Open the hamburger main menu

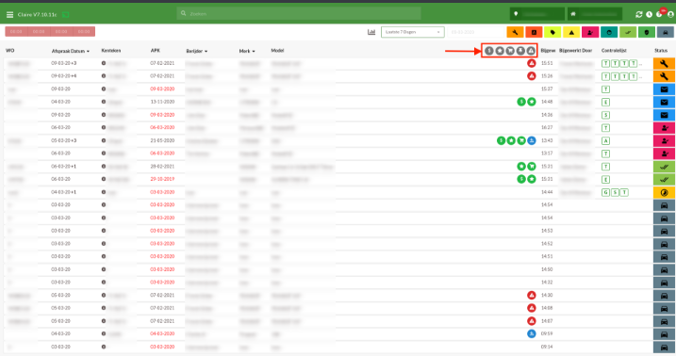pos(9,15)
